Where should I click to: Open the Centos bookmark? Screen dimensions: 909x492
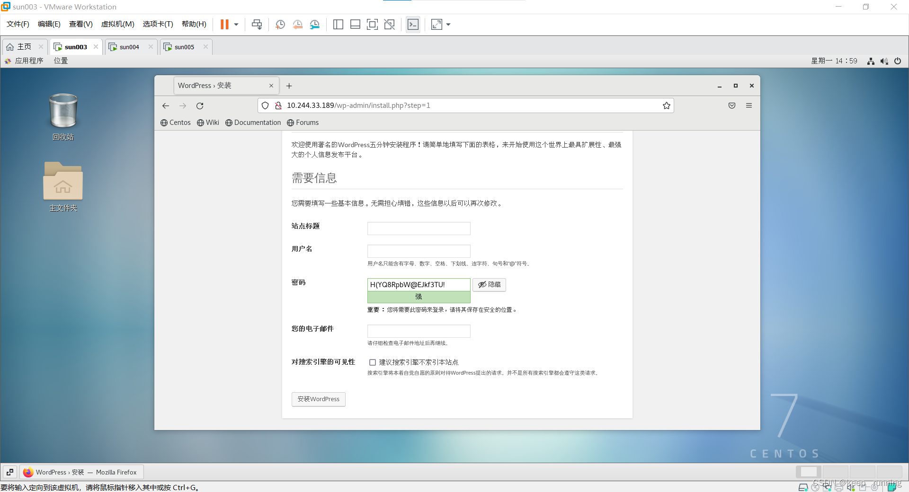coord(176,123)
